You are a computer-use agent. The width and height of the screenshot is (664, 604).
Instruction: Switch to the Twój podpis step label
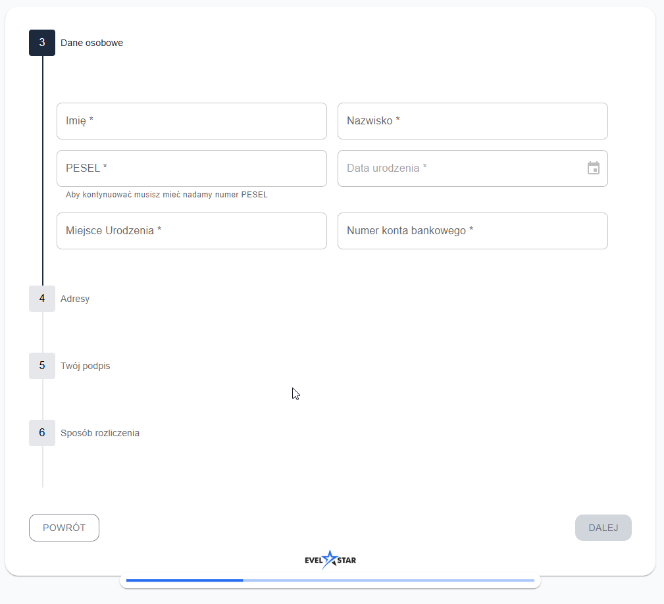click(x=86, y=366)
